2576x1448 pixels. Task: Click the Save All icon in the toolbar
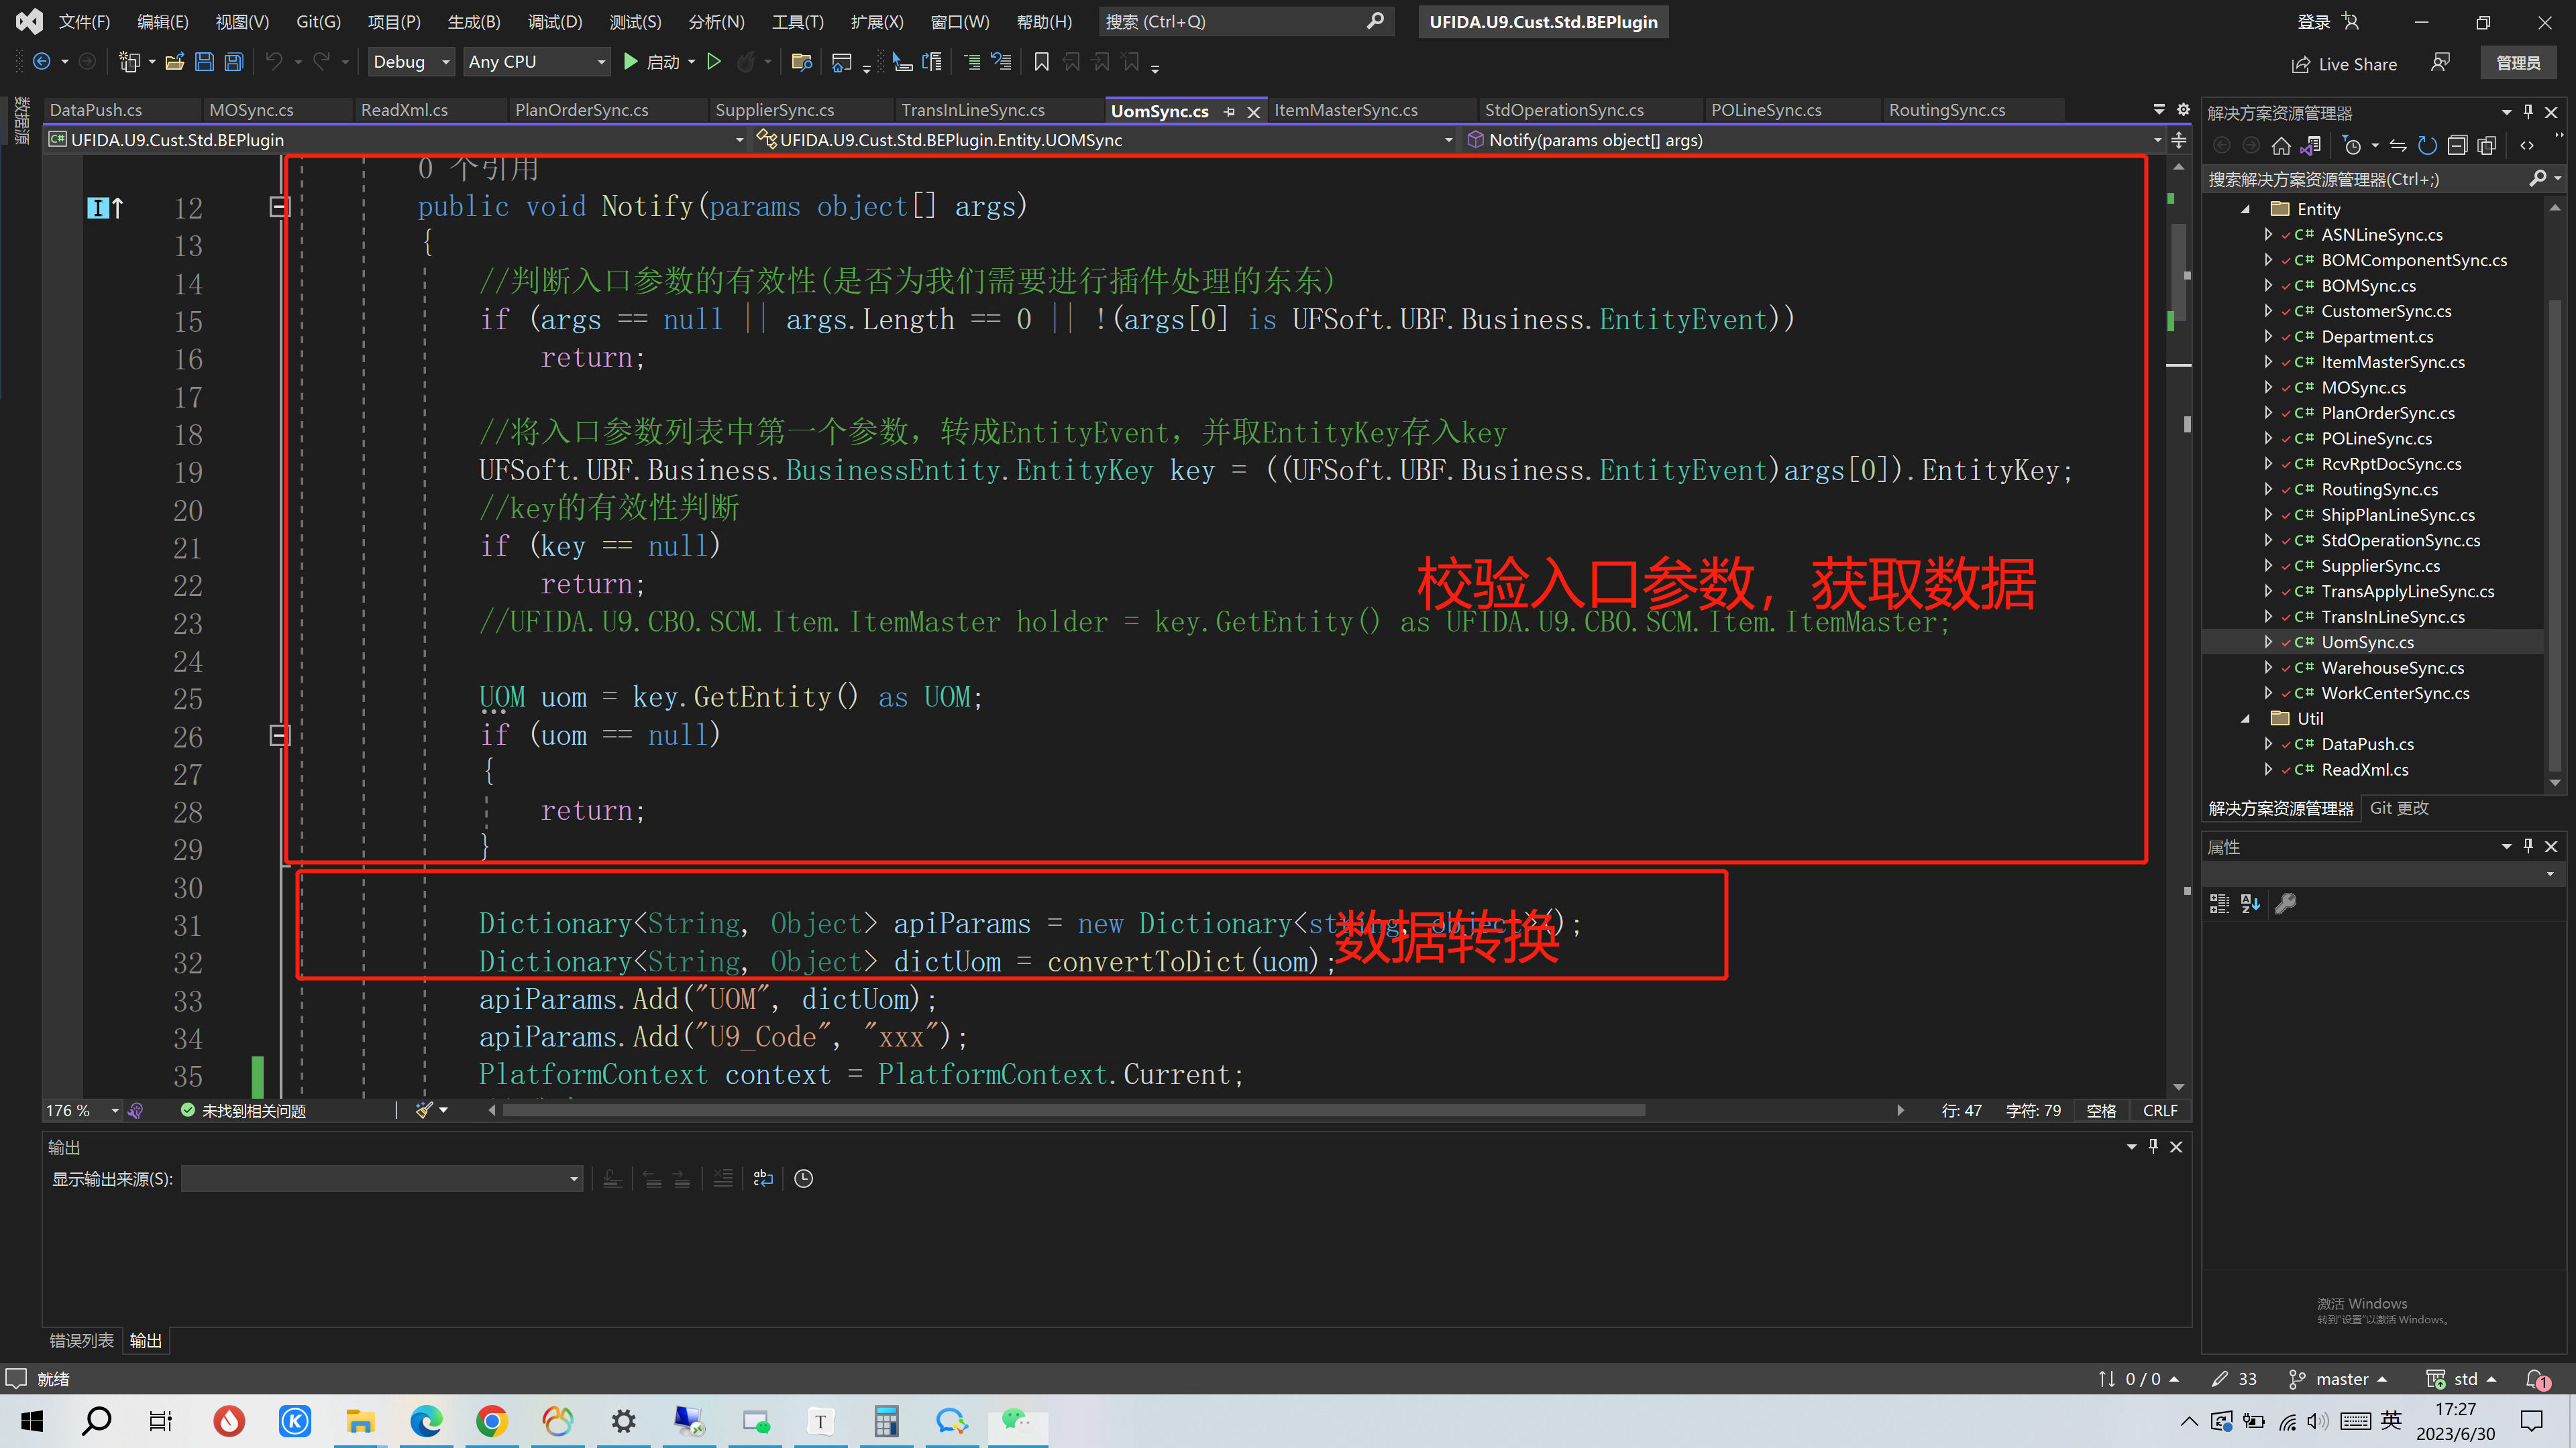pos(233,61)
